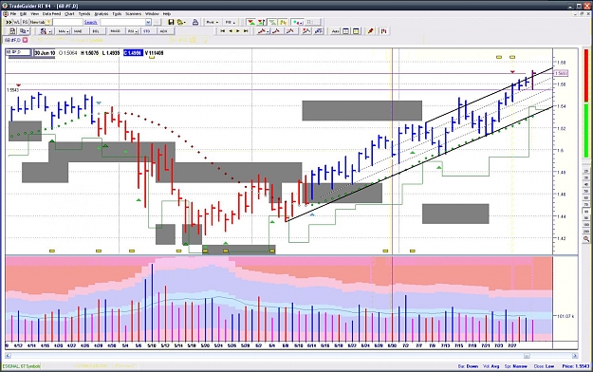Set bar count to 80
593x372 pixels.
click(x=585, y=212)
